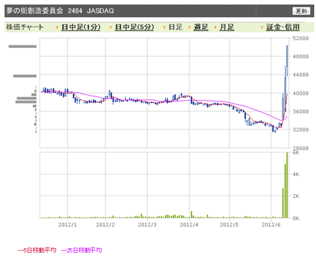Select the 日足 daily chart tab
This screenshot has width=316, height=256.
(175, 27)
